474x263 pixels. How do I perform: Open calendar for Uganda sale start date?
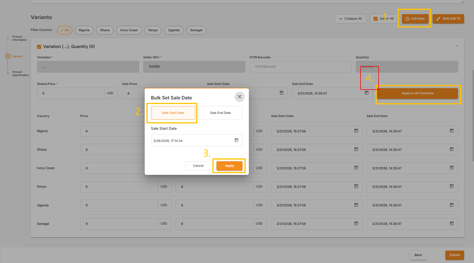pyautogui.click(x=356, y=205)
